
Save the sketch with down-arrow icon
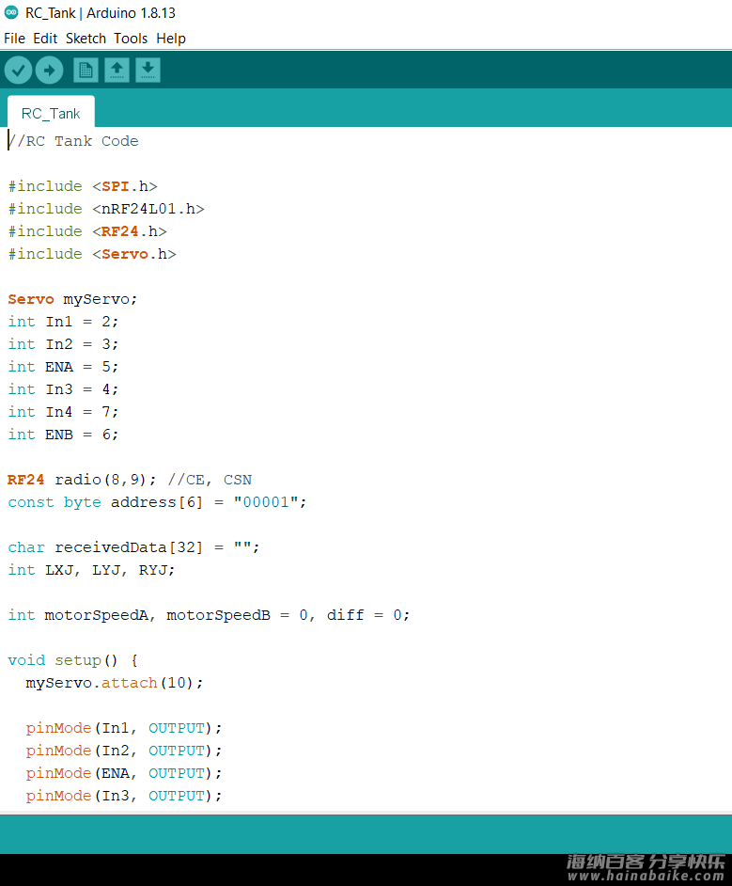click(148, 71)
